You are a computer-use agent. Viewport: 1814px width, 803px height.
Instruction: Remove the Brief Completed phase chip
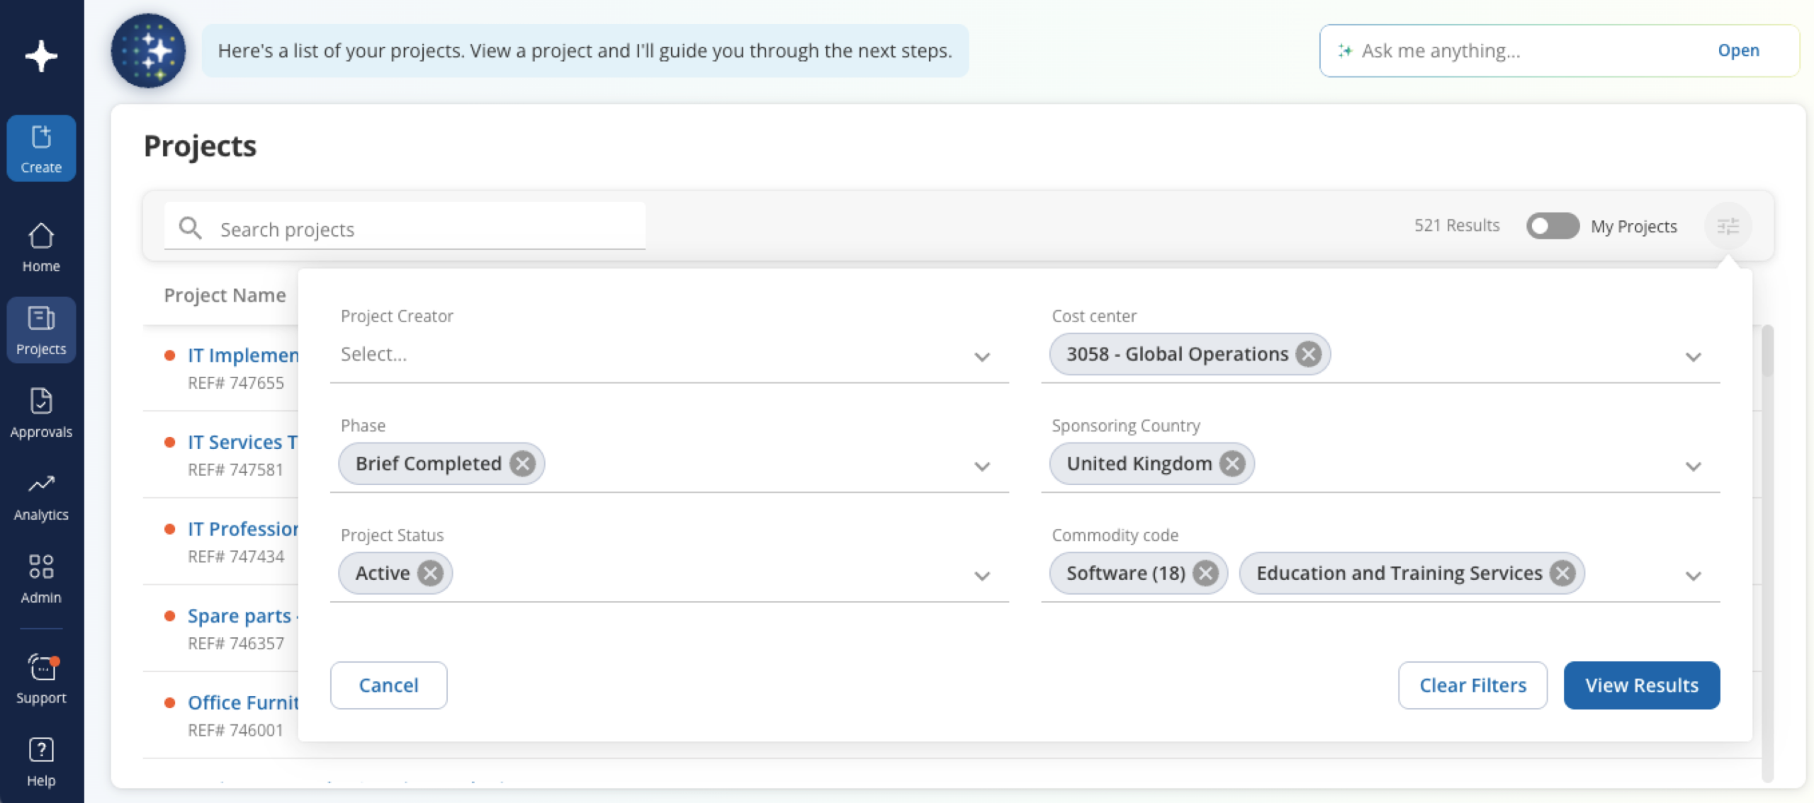coord(523,464)
